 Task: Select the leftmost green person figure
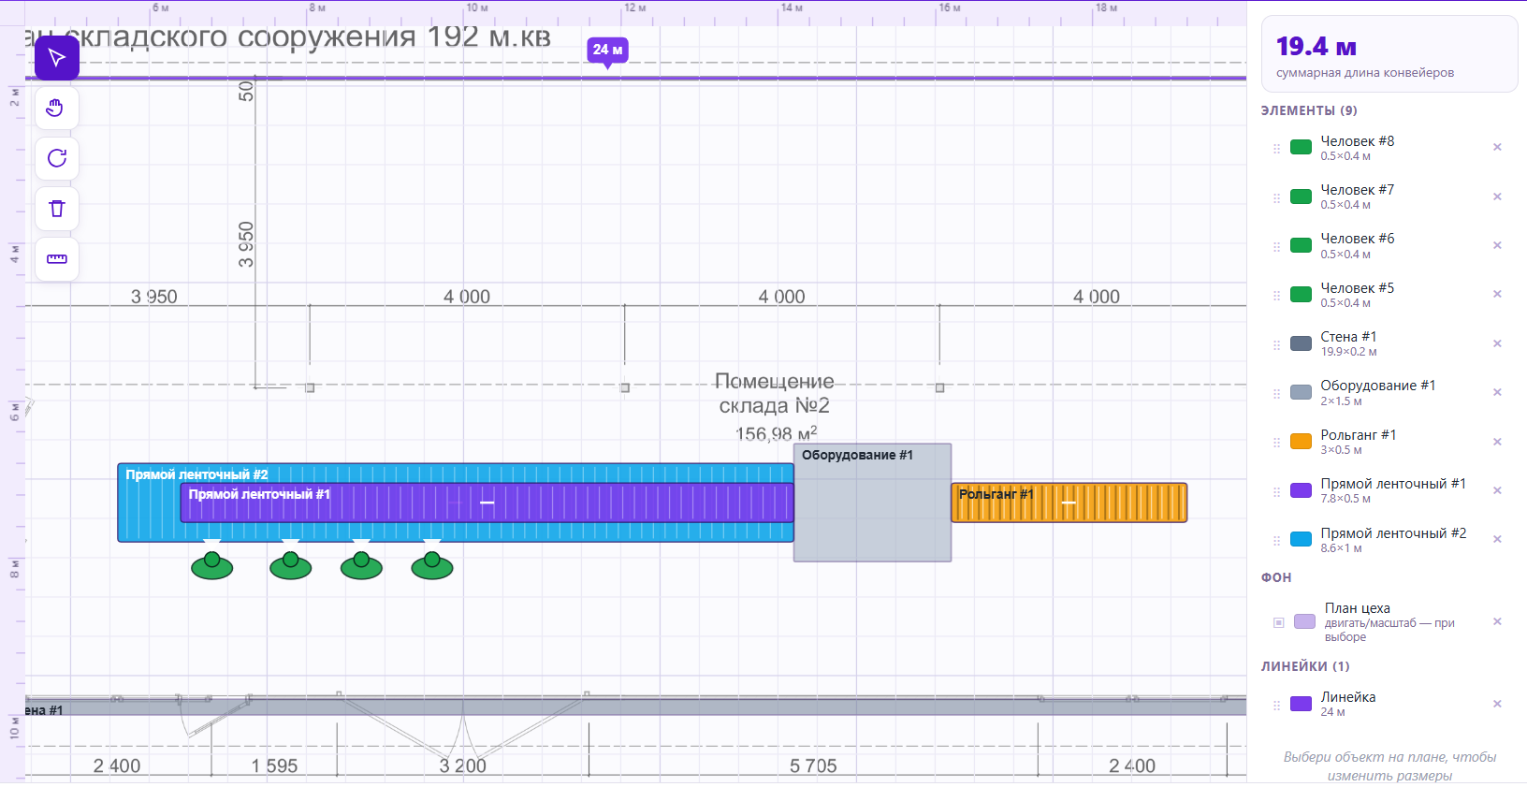212,564
